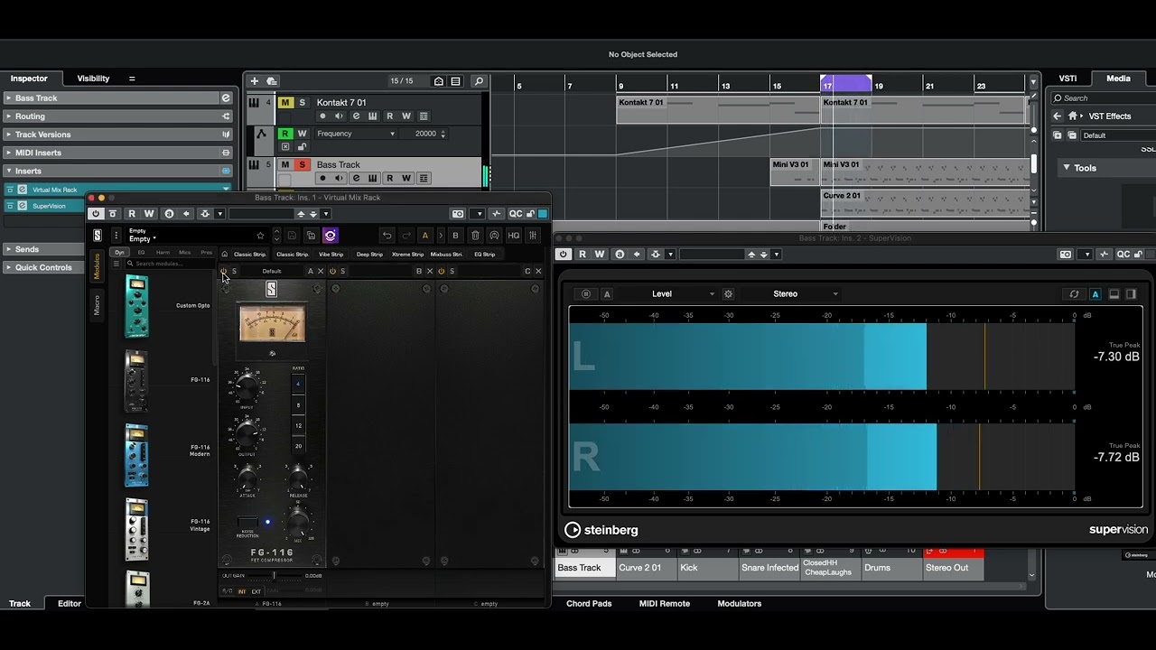Bypass Virtual Mix Rack with power button
The height and width of the screenshot is (650, 1156).
tap(95, 214)
